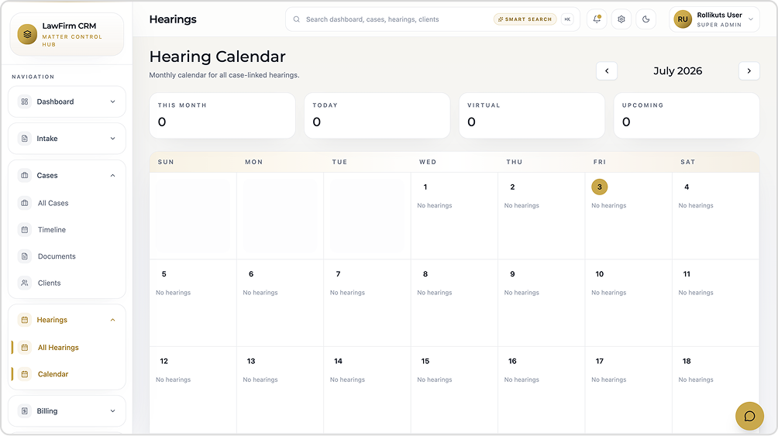Select July 15 calendar cell
This screenshot has width=778, height=436.
pos(454,390)
